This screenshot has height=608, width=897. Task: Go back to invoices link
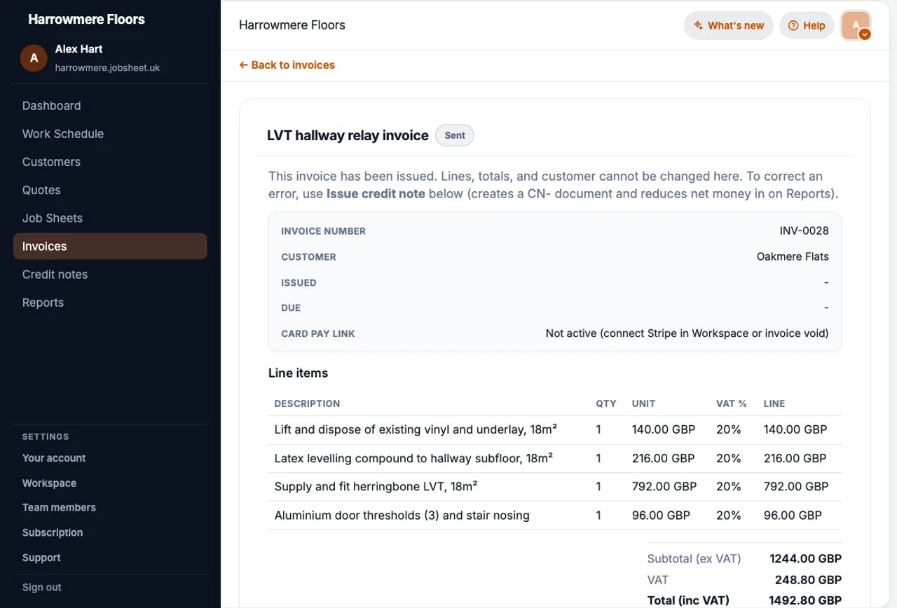click(287, 64)
